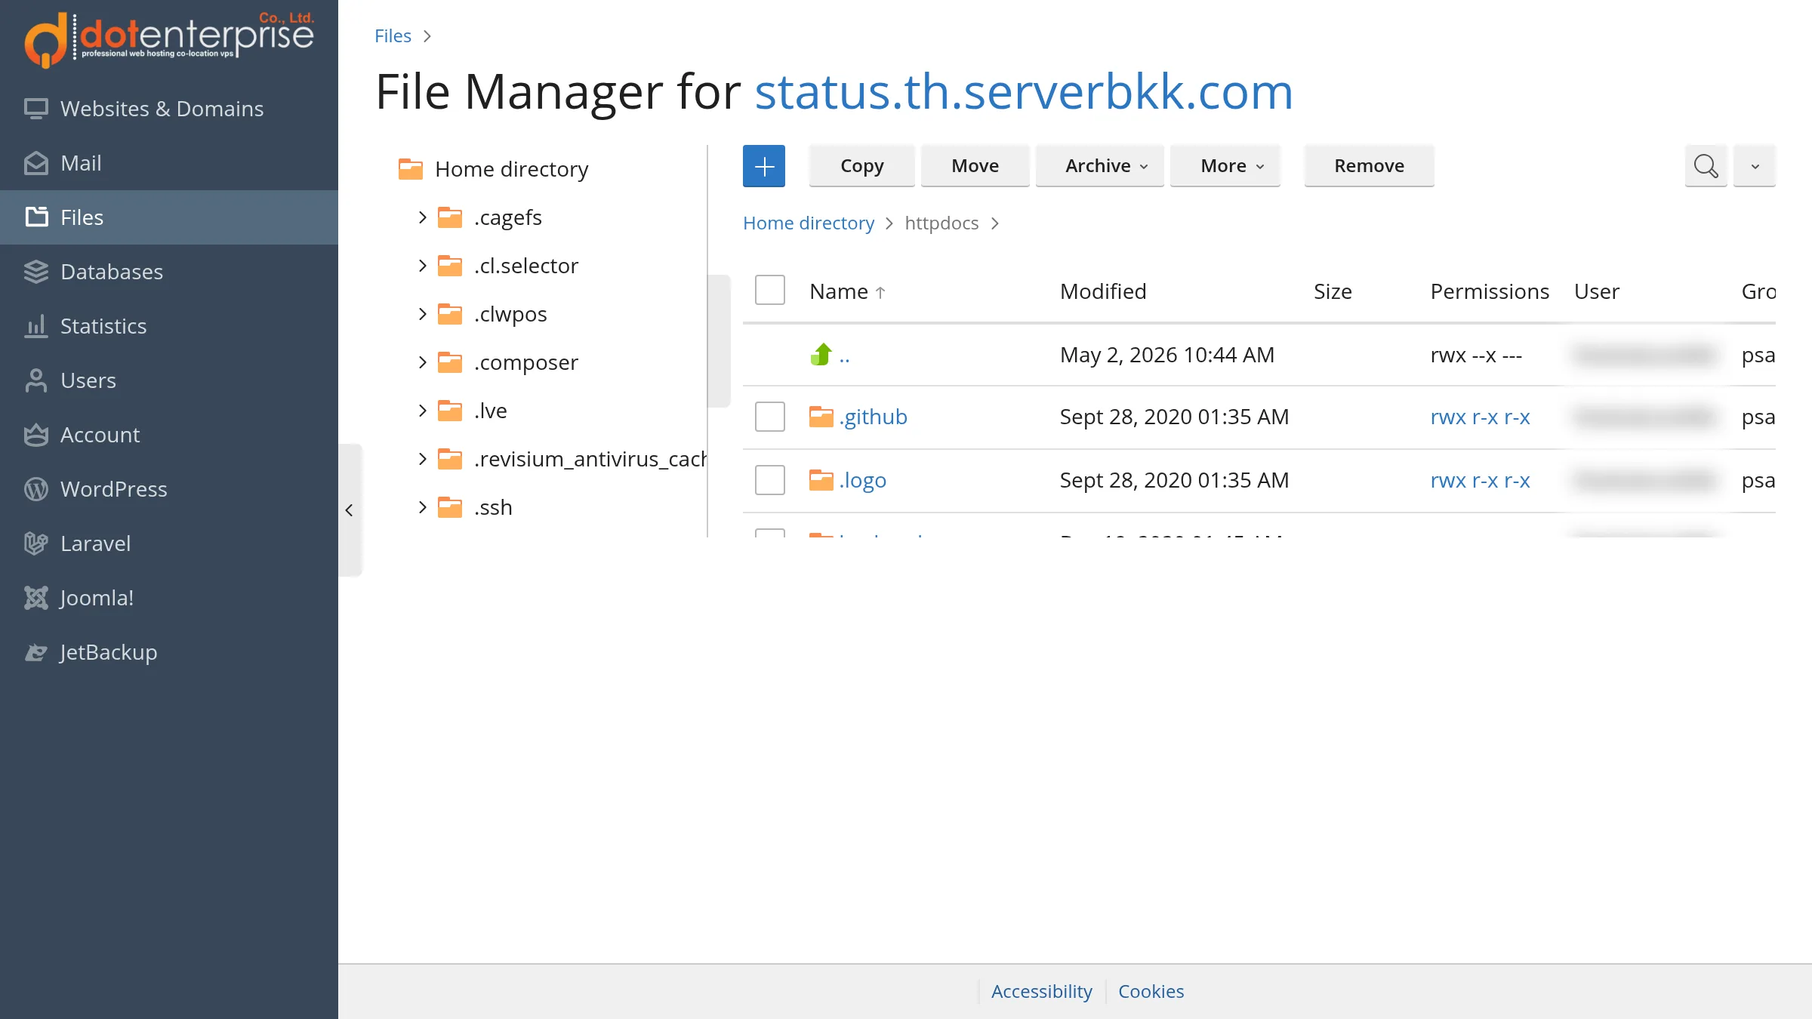Viewport: 1812px width, 1019px height.
Task: Expand the .composer tree node
Action: tap(422, 362)
